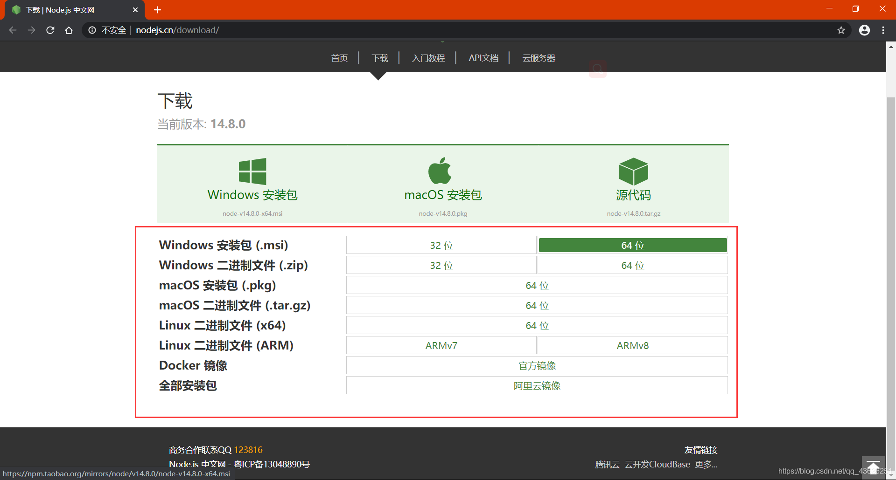Click the 粤ICP备13048890号 footer text
896x480 pixels.
point(272,464)
